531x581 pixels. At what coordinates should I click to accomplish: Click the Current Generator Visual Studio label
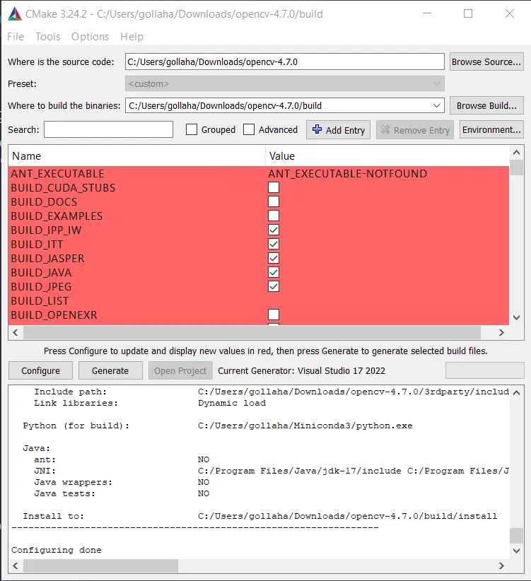click(x=302, y=370)
